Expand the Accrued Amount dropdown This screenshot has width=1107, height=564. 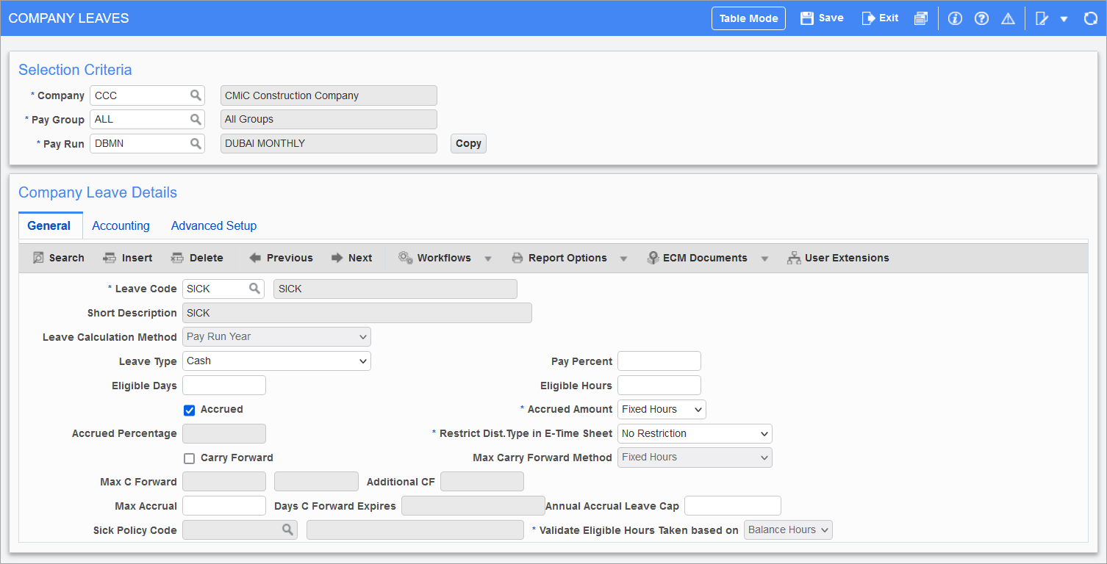point(661,409)
